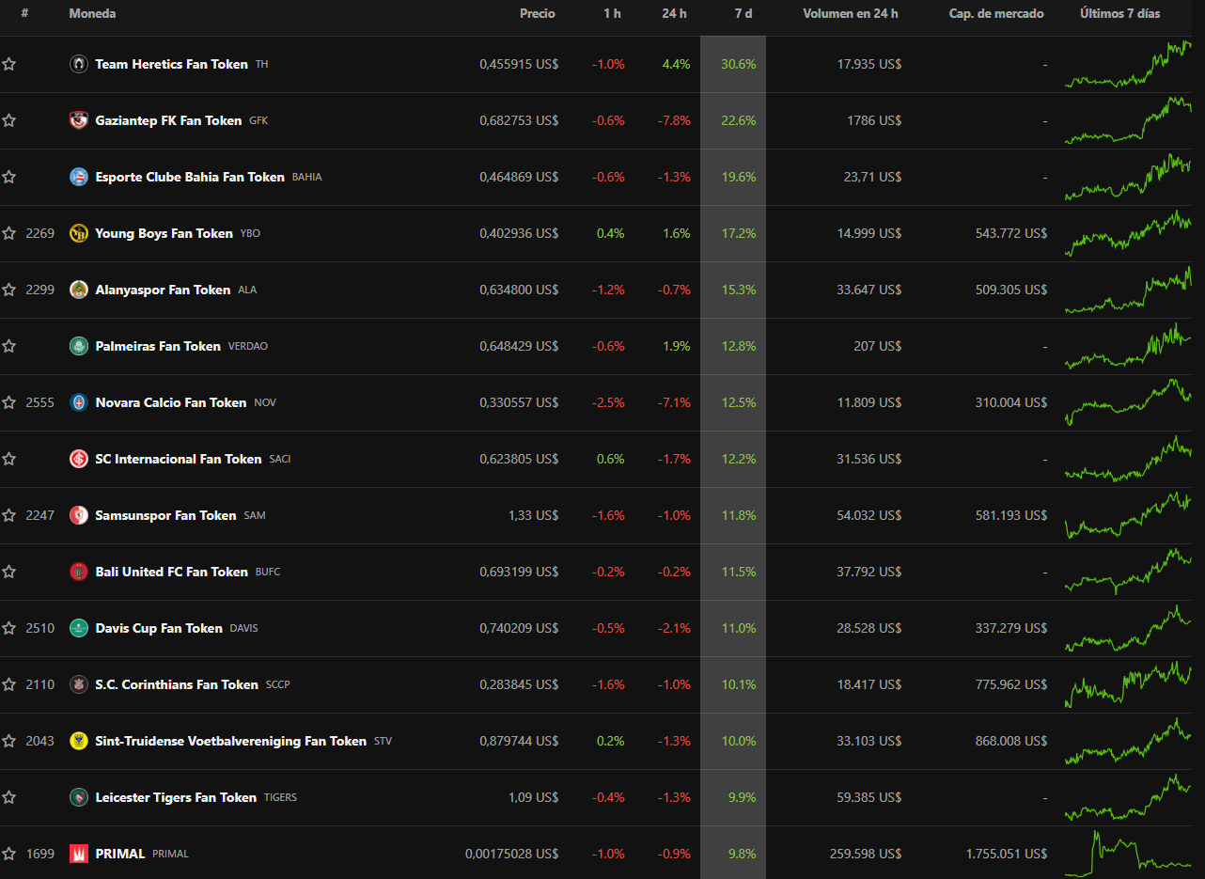
Task: Click the Samsunspor price 1,33 US$
Action: 533,515
